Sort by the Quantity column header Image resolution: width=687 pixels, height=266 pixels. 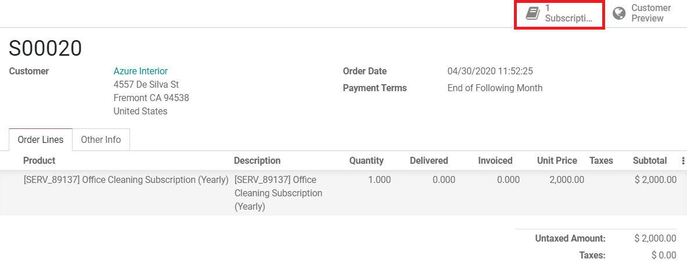tap(366, 161)
